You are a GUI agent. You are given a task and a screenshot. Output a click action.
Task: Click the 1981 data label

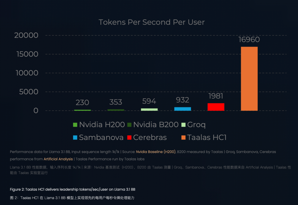[x=216, y=96]
